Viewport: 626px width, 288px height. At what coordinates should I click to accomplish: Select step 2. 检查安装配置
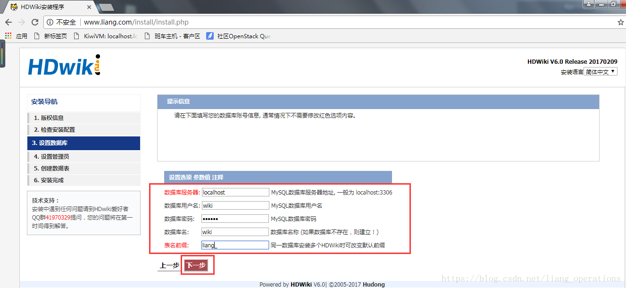[84, 129]
